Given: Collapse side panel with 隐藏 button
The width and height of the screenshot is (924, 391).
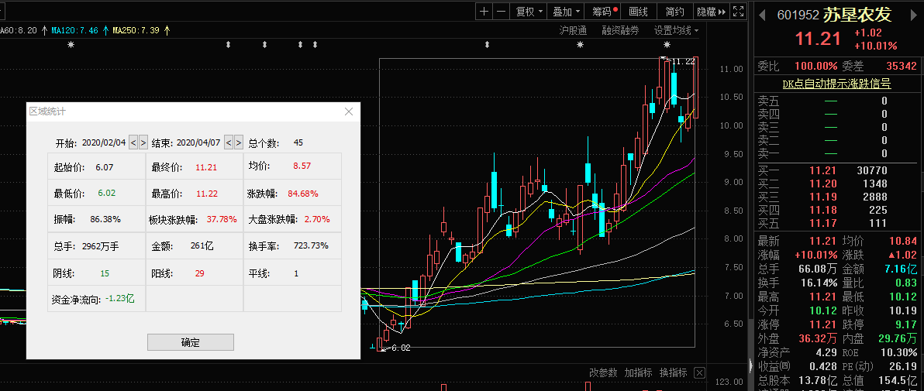Looking at the screenshot, I should [x=711, y=12].
